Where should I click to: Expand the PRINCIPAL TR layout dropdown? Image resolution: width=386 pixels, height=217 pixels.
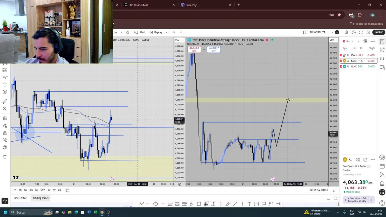point(332,32)
